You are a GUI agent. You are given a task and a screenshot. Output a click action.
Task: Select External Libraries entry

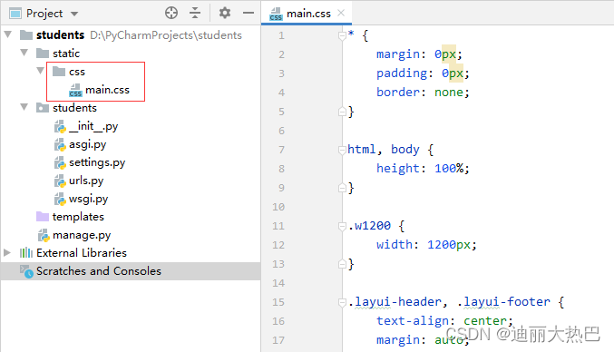coord(82,253)
